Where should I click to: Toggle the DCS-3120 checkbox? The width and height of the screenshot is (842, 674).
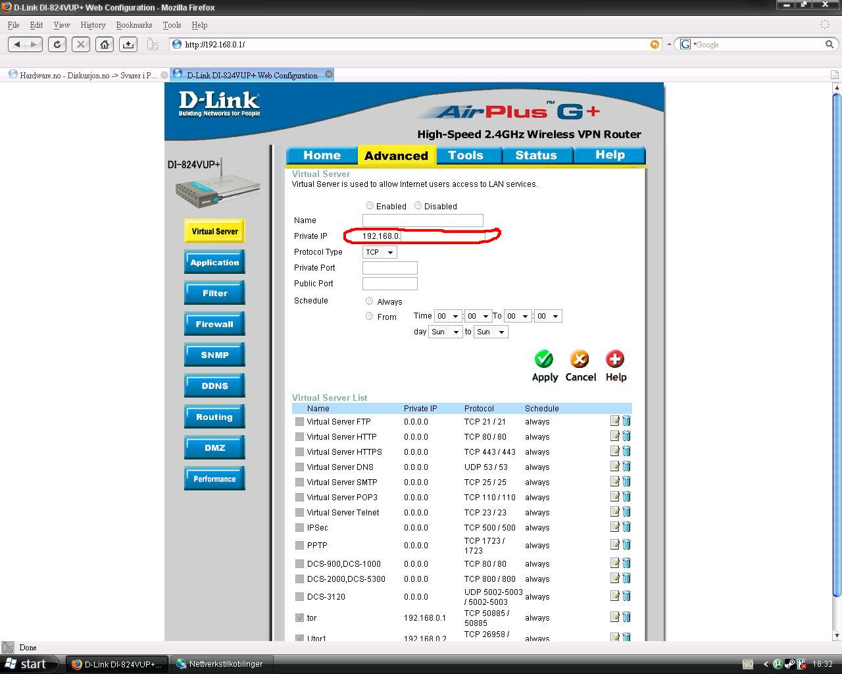[300, 596]
